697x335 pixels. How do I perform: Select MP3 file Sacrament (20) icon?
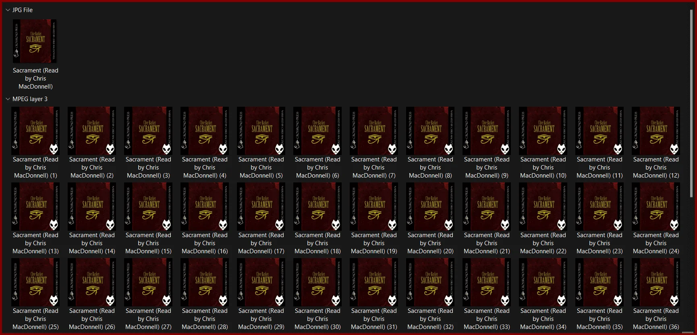tap(430, 207)
